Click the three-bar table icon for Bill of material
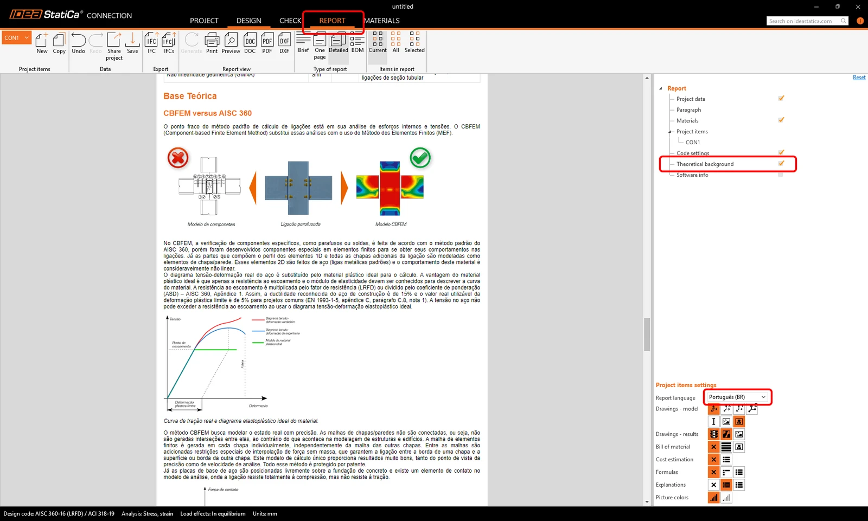Image resolution: width=868 pixels, height=521 pixels. 726,447
